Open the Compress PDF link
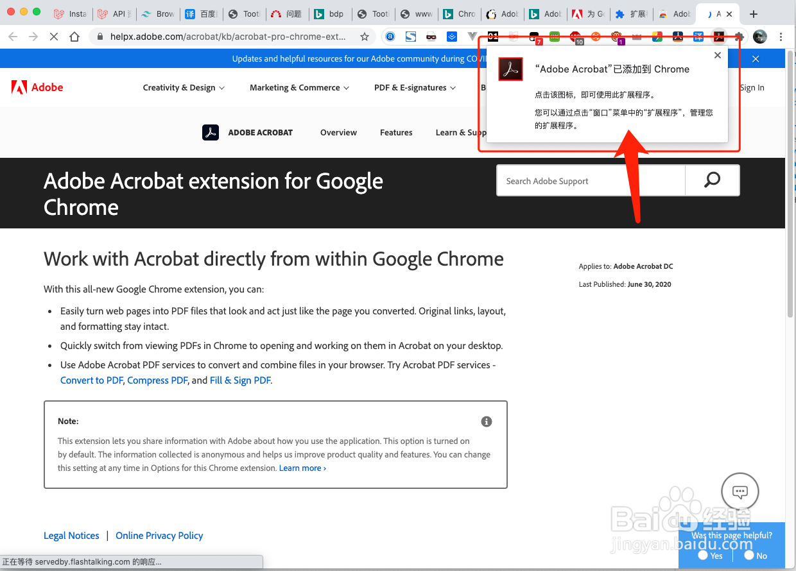Screen dimensions: 796x571 (157, 380)
